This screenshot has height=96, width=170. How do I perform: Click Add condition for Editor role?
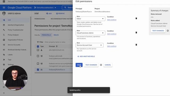[x=112, y=20]
